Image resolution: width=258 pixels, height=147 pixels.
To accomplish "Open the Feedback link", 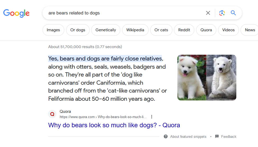I will pos(229,136).
